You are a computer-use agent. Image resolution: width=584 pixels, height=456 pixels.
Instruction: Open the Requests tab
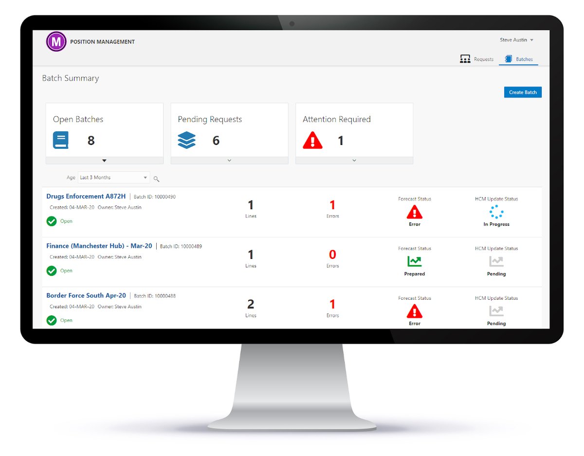pyautogui.click(x=476, y=59)
